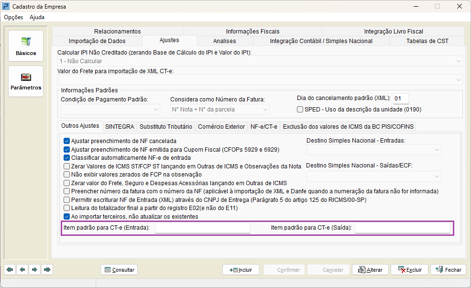Go to first record arrow
471x288 pixels.
pyautogui.click(x=10, y=270)
